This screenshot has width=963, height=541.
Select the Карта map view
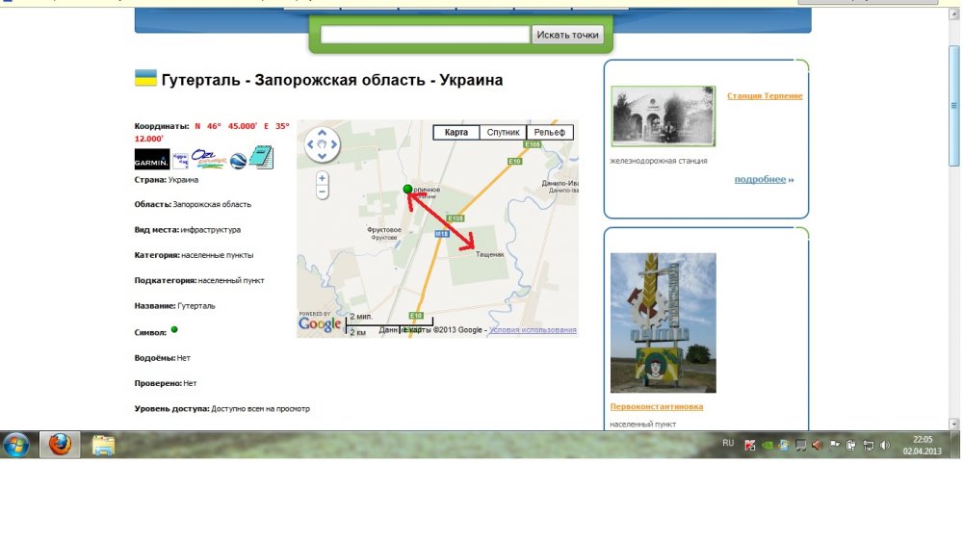click(x=456, y=133)
